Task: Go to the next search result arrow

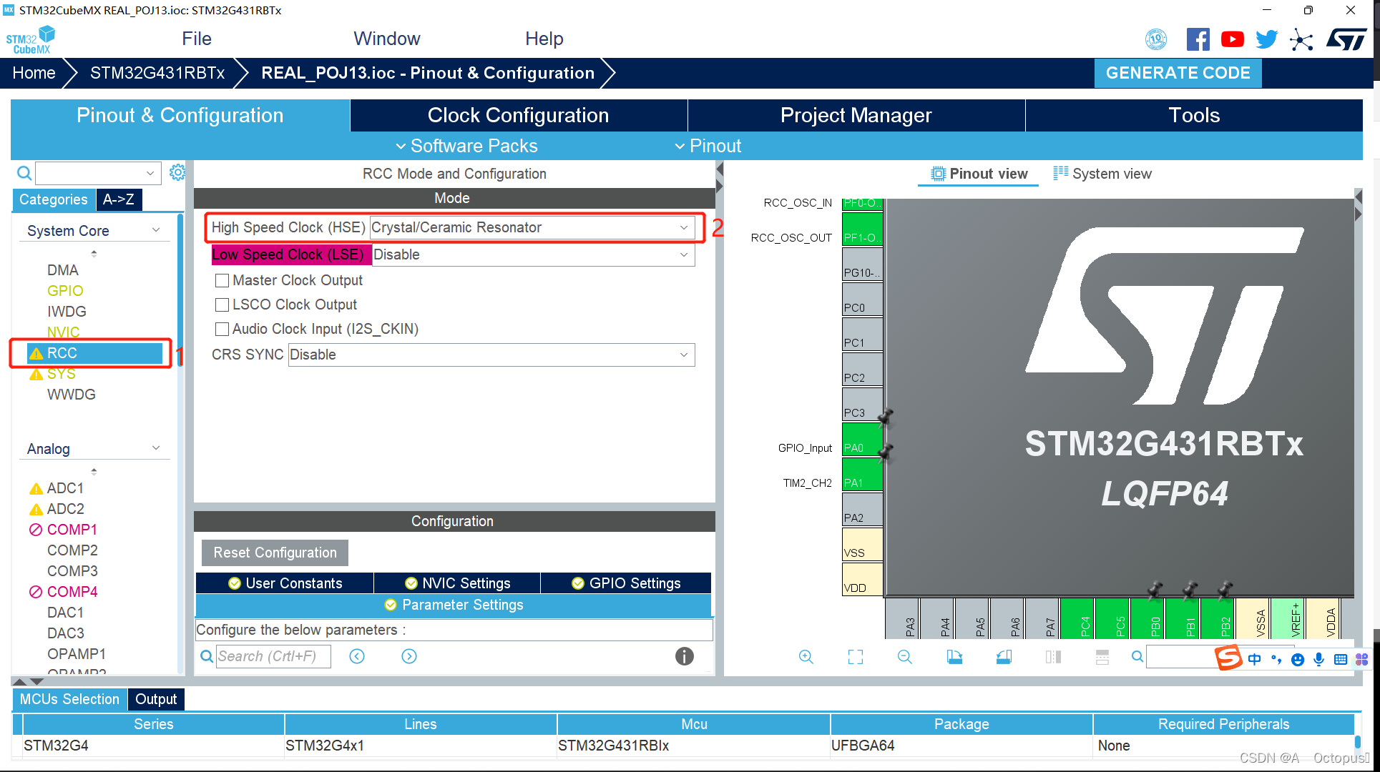Action: 408,656
